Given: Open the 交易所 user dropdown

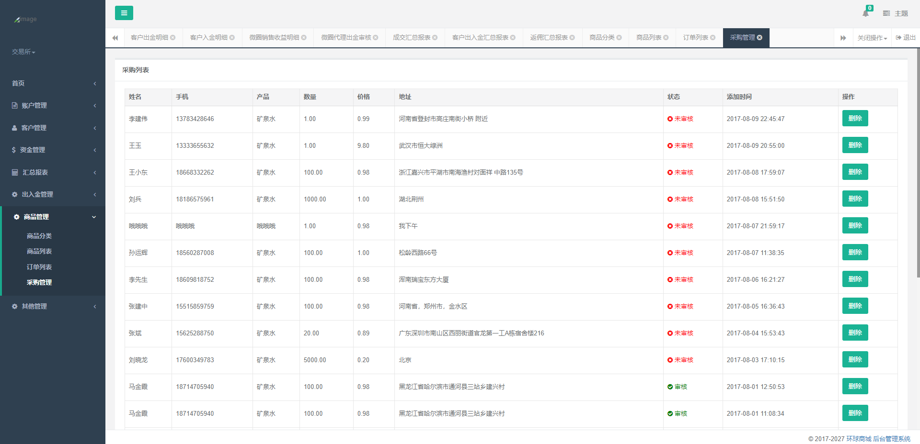Looking at the screenshot, I should pos(23,52).
